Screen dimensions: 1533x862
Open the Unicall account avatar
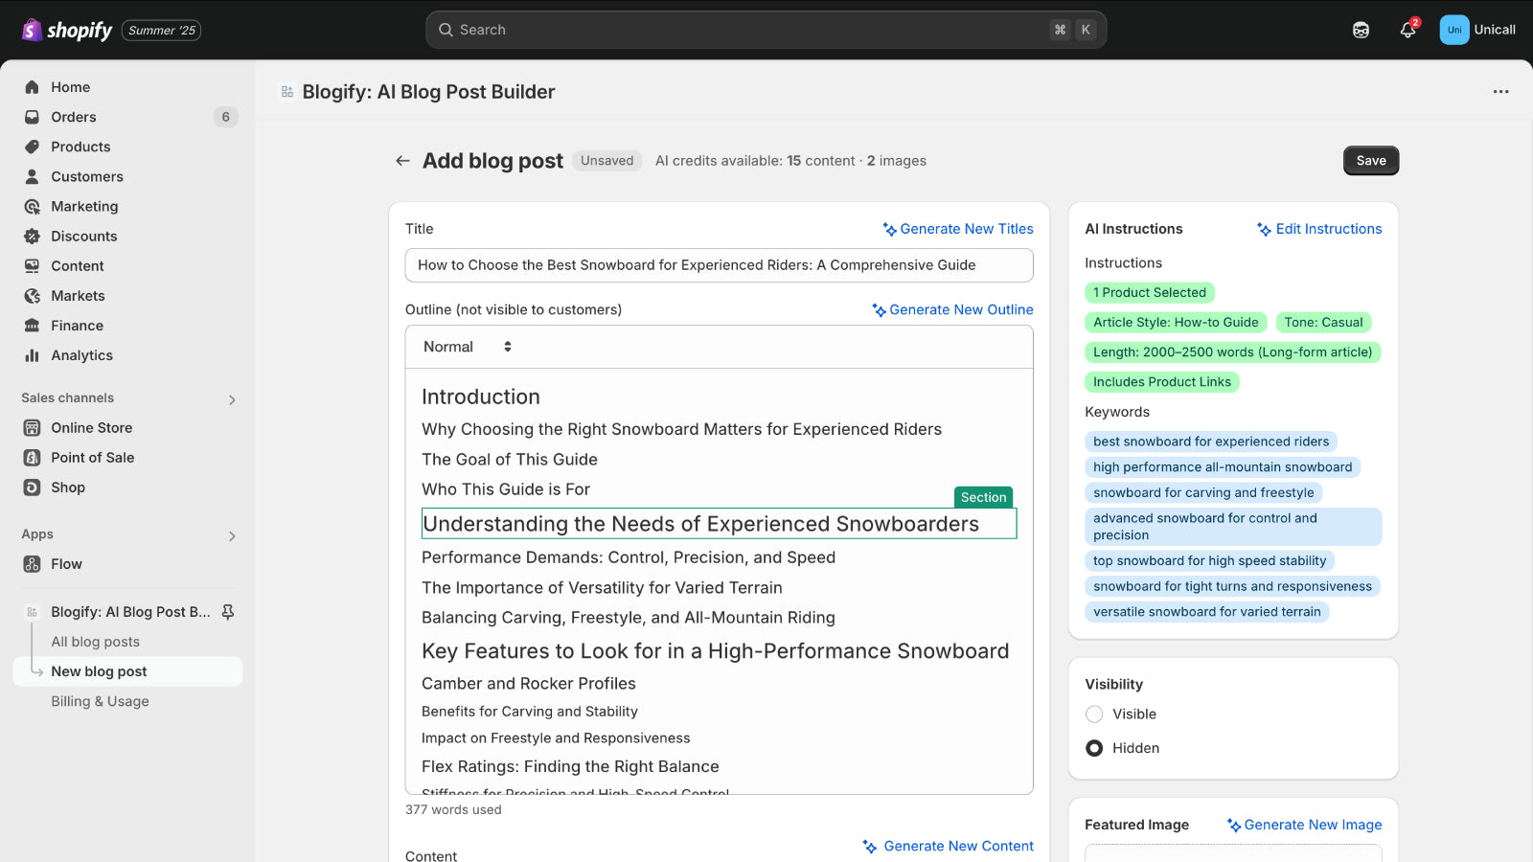1453,30
